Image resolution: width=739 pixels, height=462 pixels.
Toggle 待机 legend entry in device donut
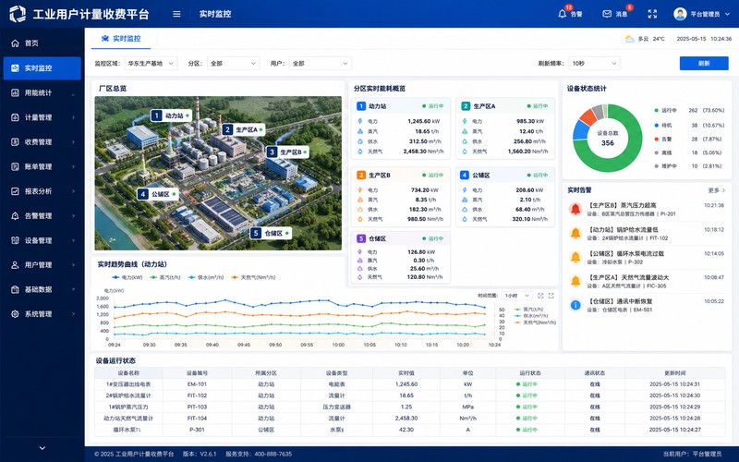(x=689, y=126)
